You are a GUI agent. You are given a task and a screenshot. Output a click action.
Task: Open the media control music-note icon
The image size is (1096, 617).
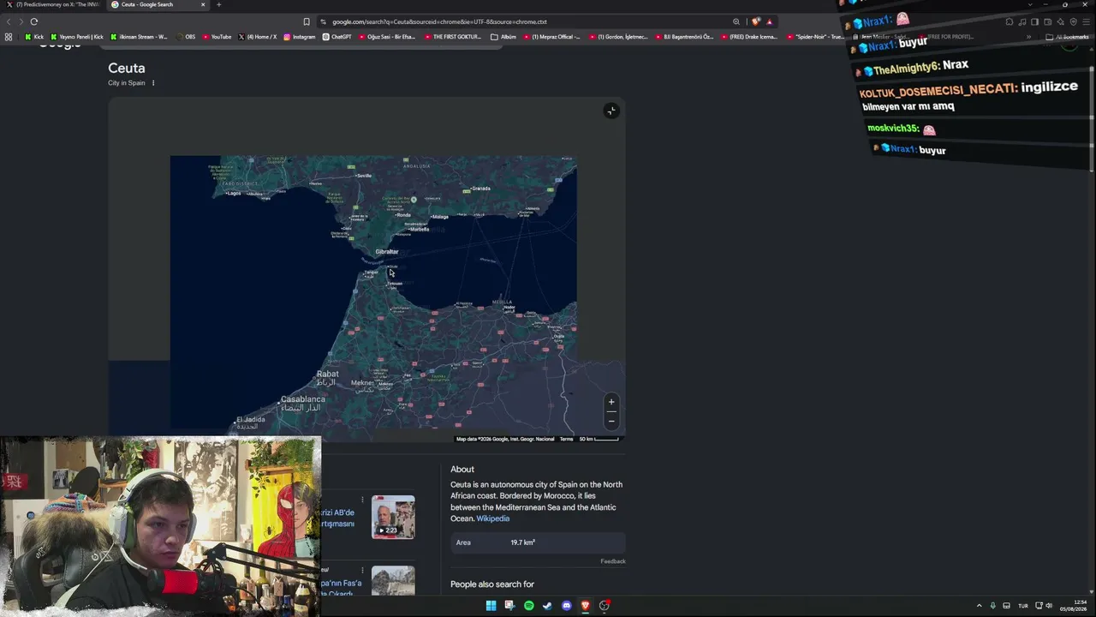point(1022,21)
